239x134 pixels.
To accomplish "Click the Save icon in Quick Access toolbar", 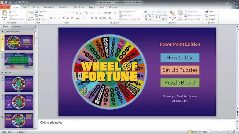I will pos(6,3).
